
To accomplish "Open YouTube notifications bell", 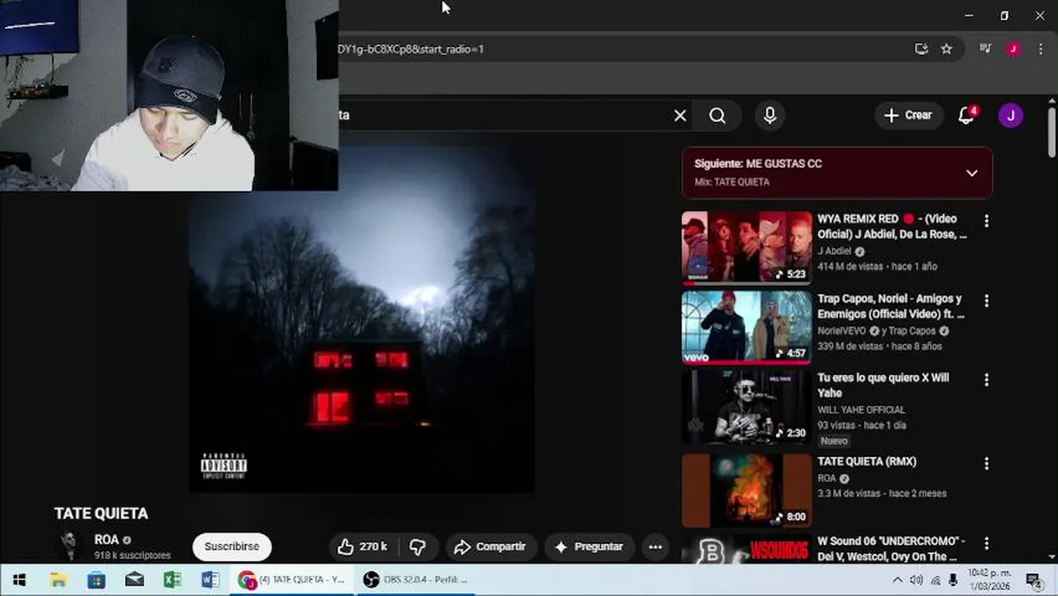I will pyautogui.click(x=966, y=116).
